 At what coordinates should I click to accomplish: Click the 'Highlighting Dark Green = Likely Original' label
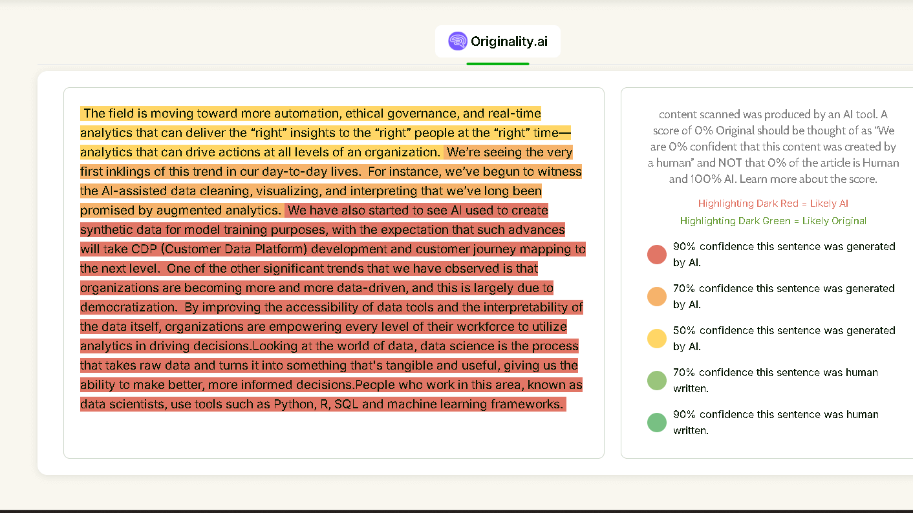[773, 220]
